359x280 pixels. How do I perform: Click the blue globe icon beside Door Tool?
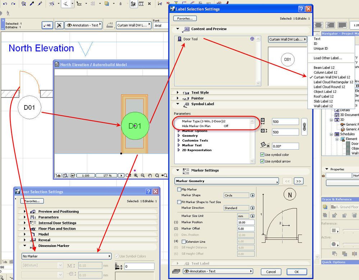click(x=252, y=39)
